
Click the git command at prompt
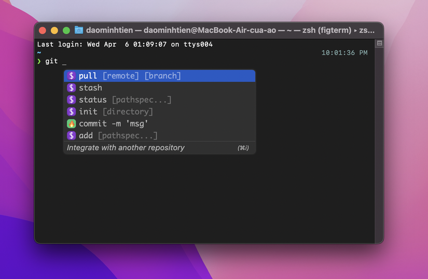click(51, 61)
